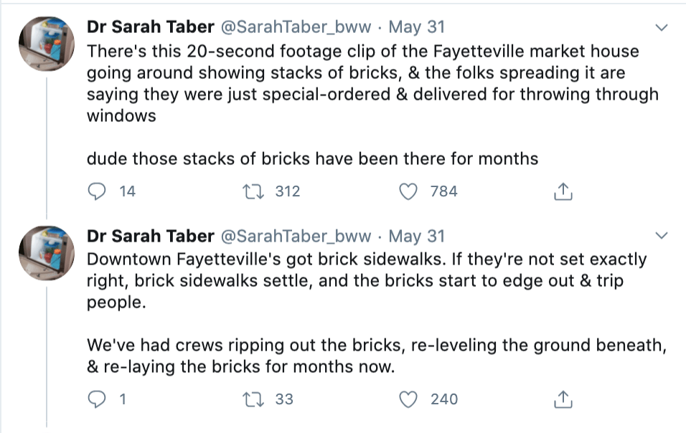
Task: Like the first tweet with 784 likes
Action: click(x=409, y=191)
